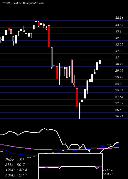The width and height of the screenshot is (128, 179).
Task: Click the 32.05 price axis label
Action: [x=119, y=44]
